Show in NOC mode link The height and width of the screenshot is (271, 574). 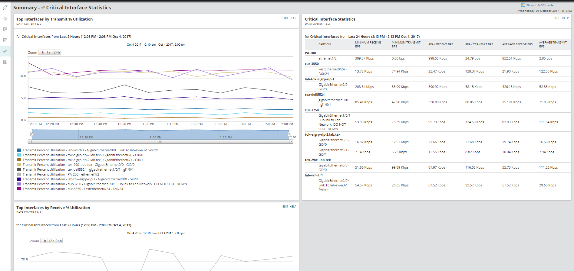coord(540,5)
